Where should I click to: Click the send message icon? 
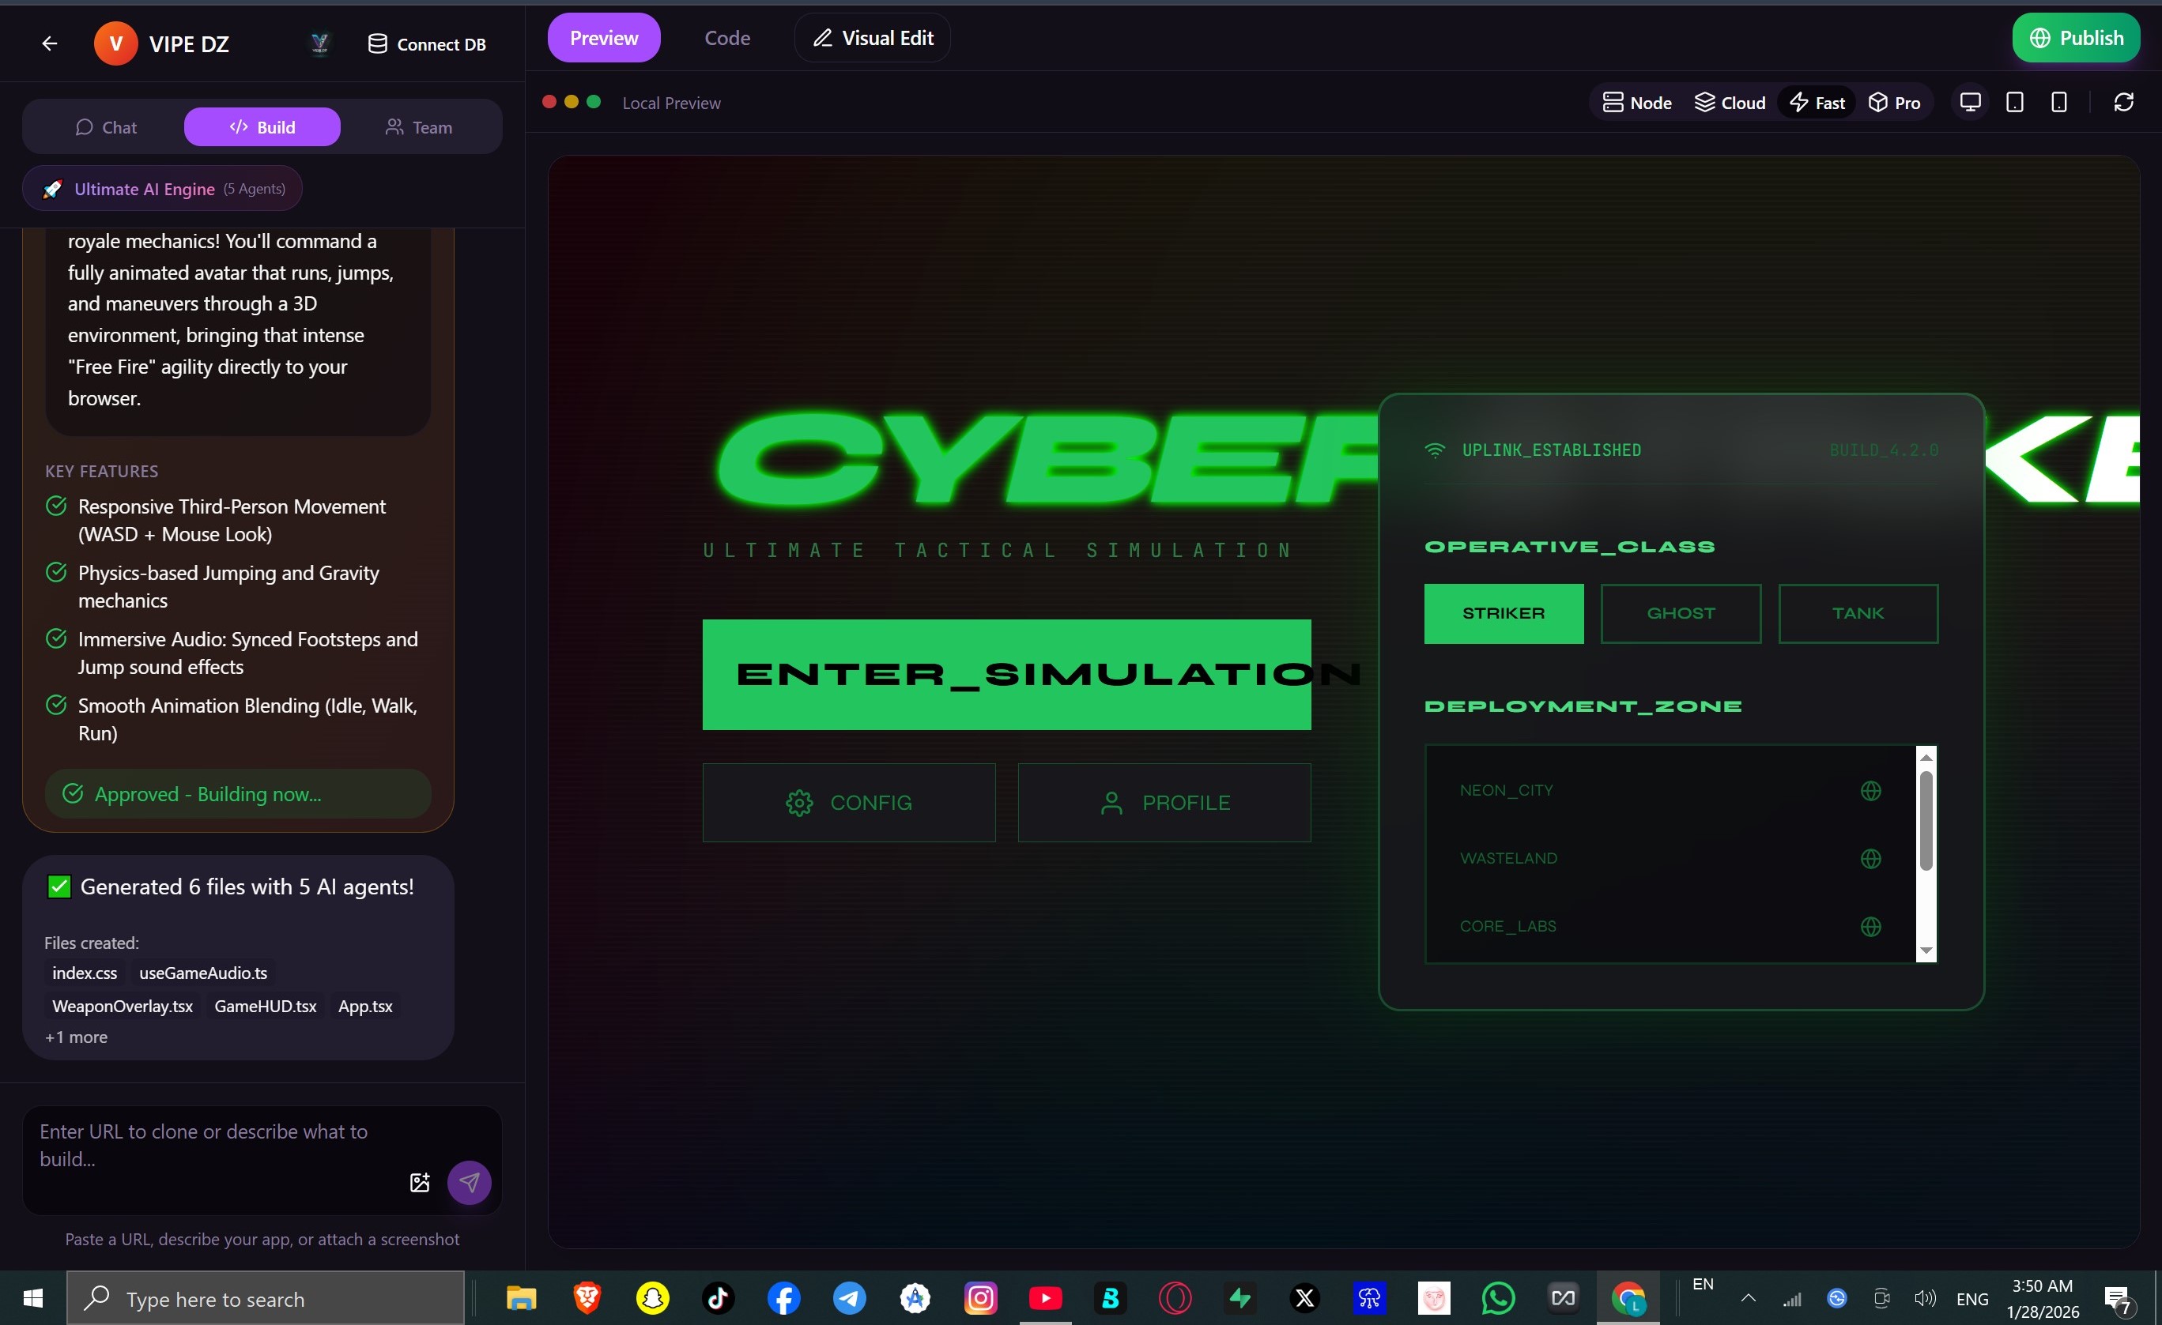coord(470,1182)
